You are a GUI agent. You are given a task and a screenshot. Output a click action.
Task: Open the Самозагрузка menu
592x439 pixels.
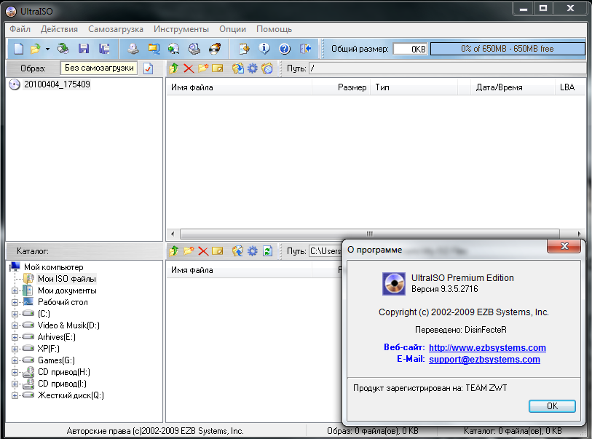[115, 29]
